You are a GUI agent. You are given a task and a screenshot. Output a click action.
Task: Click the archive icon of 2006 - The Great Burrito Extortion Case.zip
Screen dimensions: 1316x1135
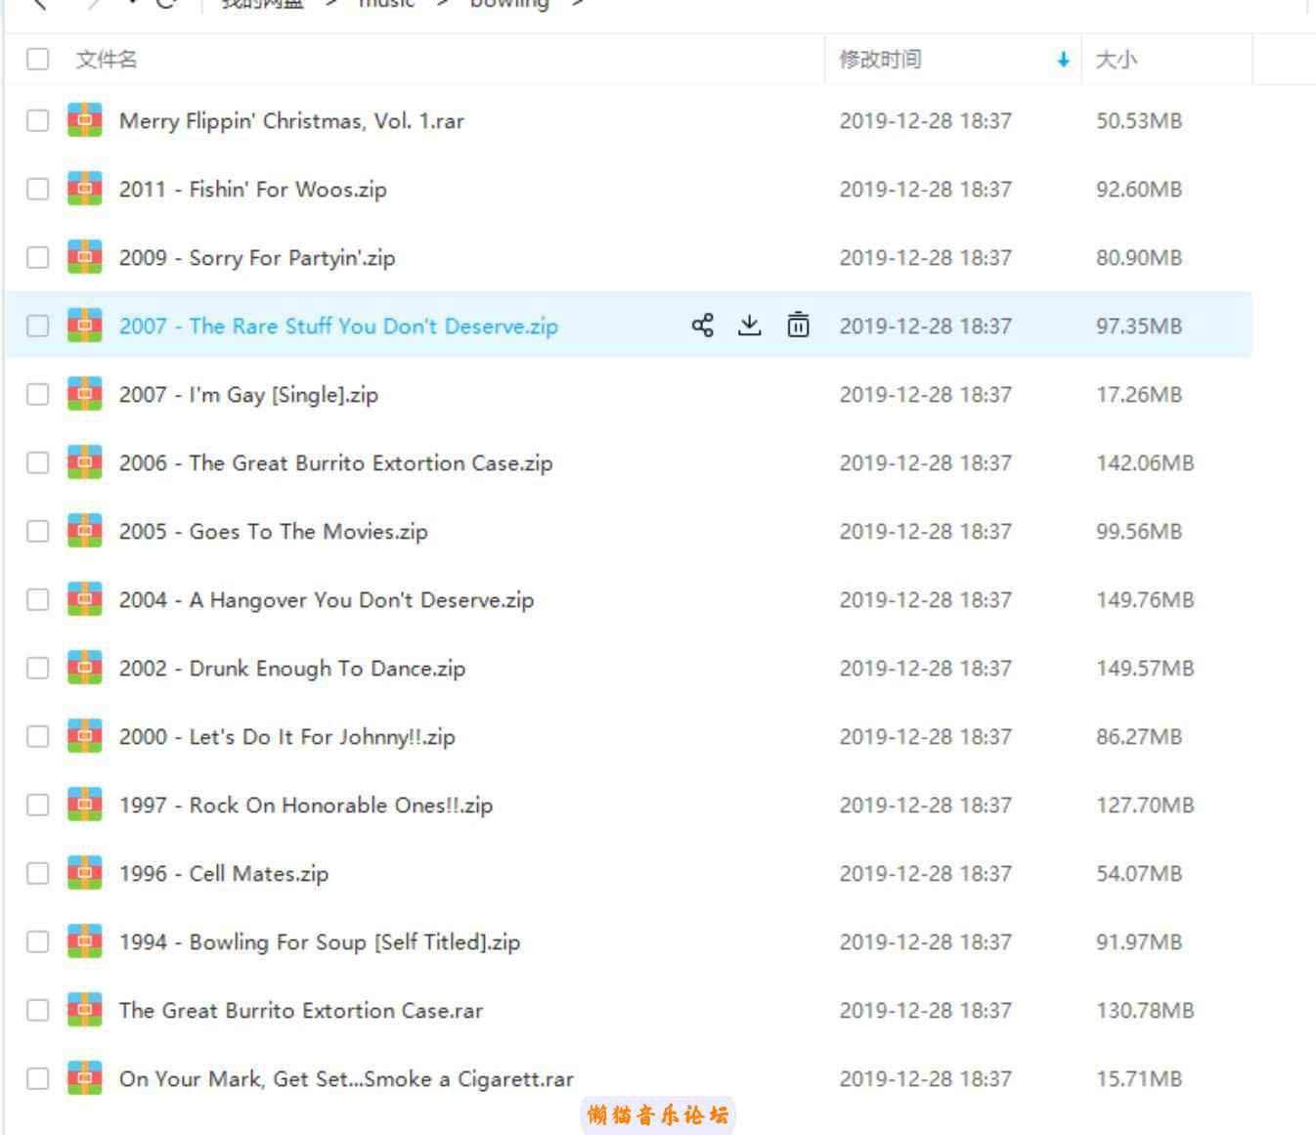[84, 462]
